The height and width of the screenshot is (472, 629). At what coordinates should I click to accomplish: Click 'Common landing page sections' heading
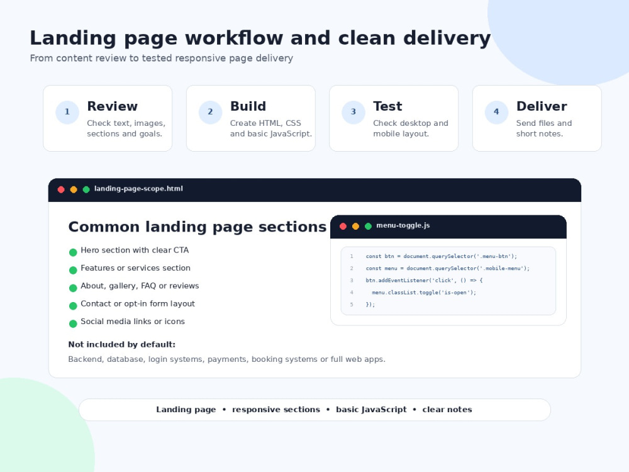coord(198,227)
